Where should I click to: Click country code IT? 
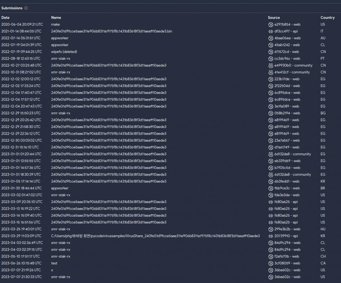tap(322, 31)
